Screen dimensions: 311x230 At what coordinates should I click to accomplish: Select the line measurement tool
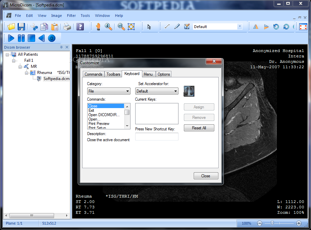tap(167, 27)
